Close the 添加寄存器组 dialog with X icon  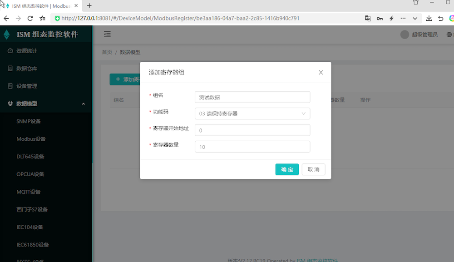(x=321, y=73)
